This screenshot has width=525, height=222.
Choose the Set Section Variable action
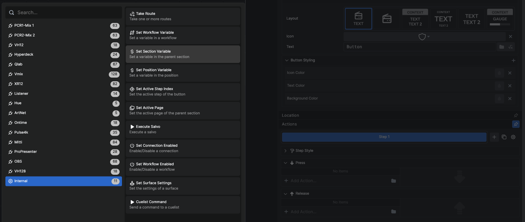click(x=183, y=54)
